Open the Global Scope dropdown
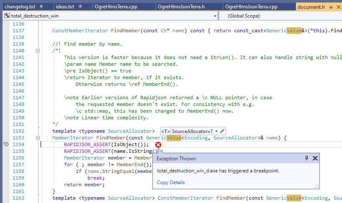Viewport: 342px width, 203px height. [x=281, y=16]
